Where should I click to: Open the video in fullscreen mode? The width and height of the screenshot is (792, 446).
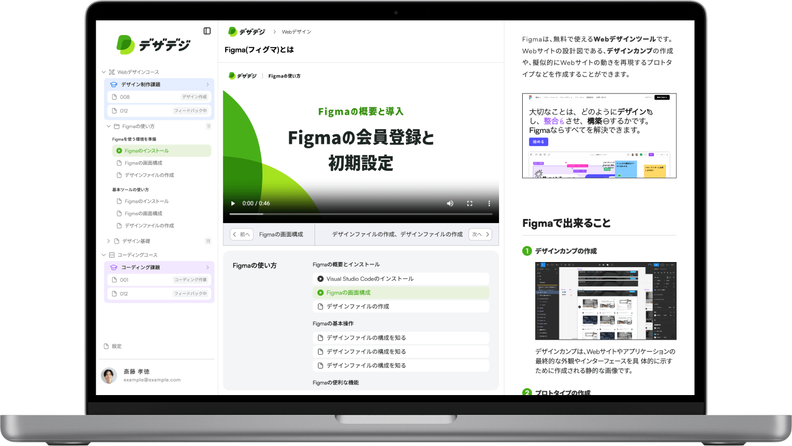coord(470,203)
